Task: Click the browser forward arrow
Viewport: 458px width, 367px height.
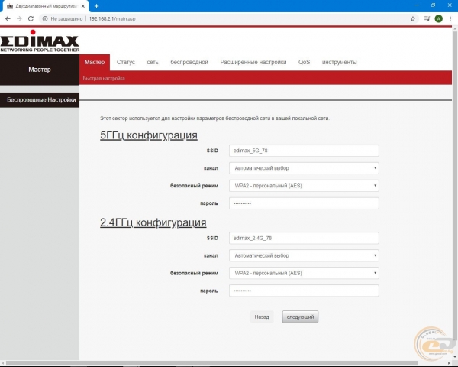Action: point(19,18)
